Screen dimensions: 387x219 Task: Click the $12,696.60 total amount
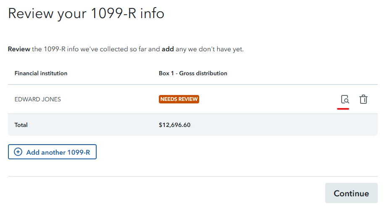pyautogui.click(x=174, y=125)
